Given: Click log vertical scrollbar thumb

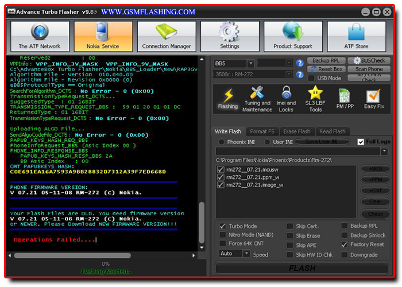Looking at the screenshot, I should [202, 222].
